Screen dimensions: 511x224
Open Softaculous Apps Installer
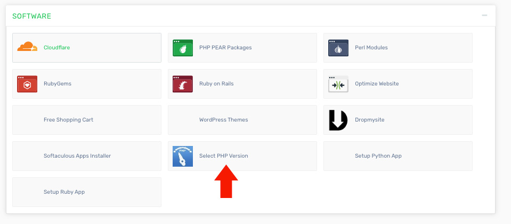point(77,156)
